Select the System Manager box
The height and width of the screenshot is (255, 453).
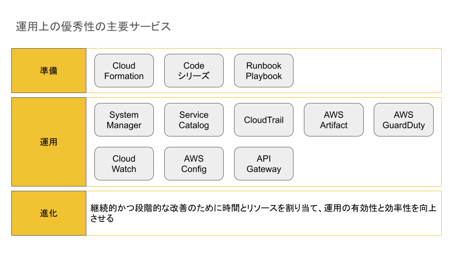click(x=124, y=119)
